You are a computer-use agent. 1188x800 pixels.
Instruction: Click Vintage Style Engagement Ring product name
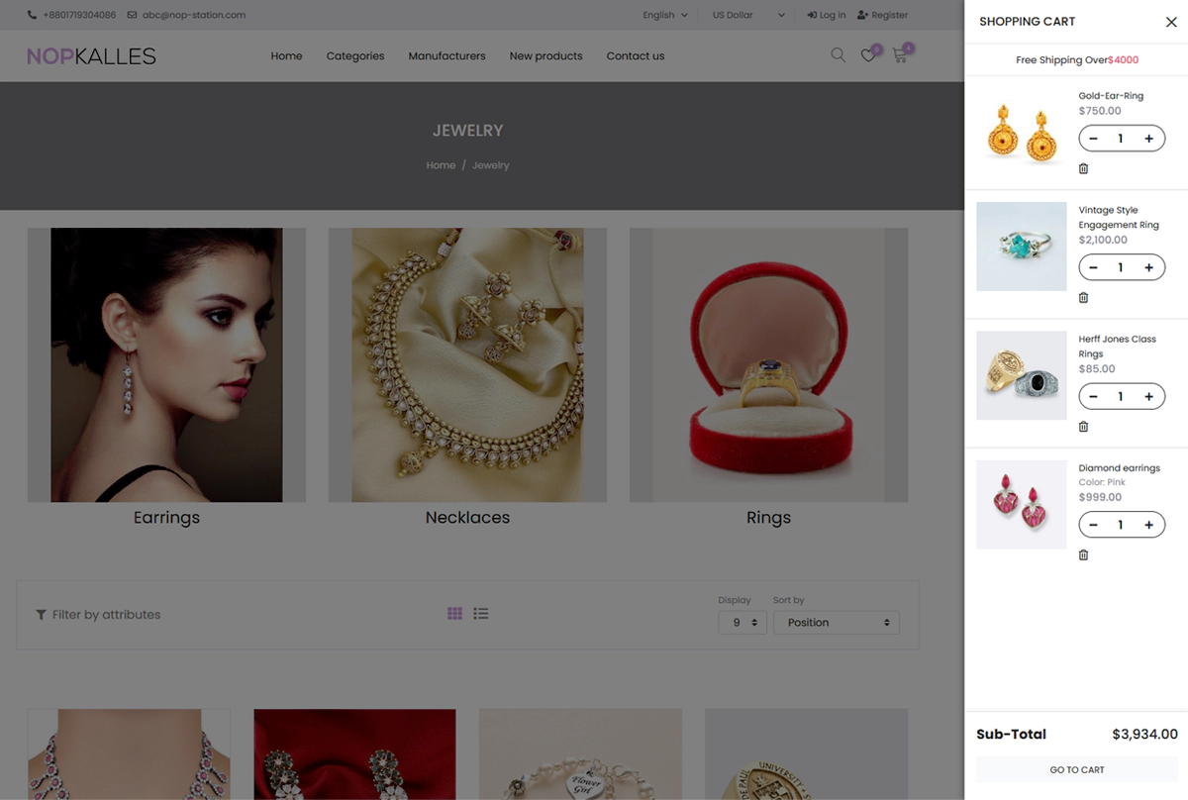[1119, 217]
